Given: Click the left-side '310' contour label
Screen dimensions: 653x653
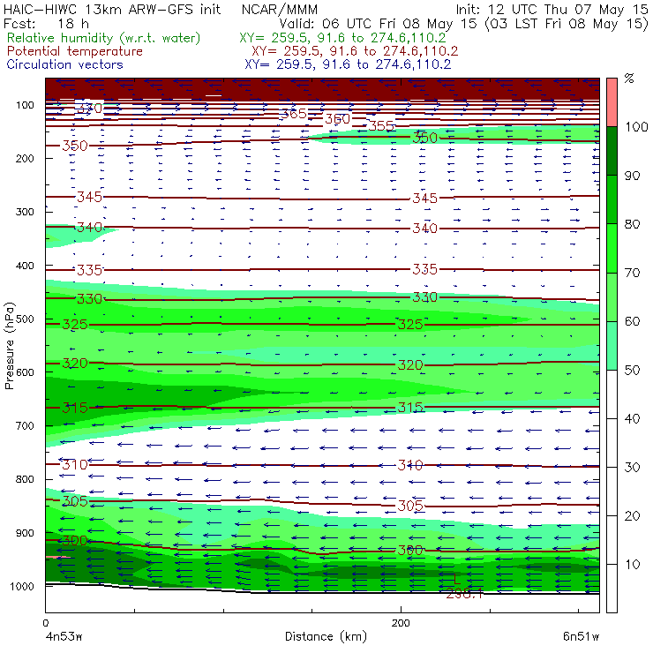Looking at the screenshot, I should coord(75,465).
